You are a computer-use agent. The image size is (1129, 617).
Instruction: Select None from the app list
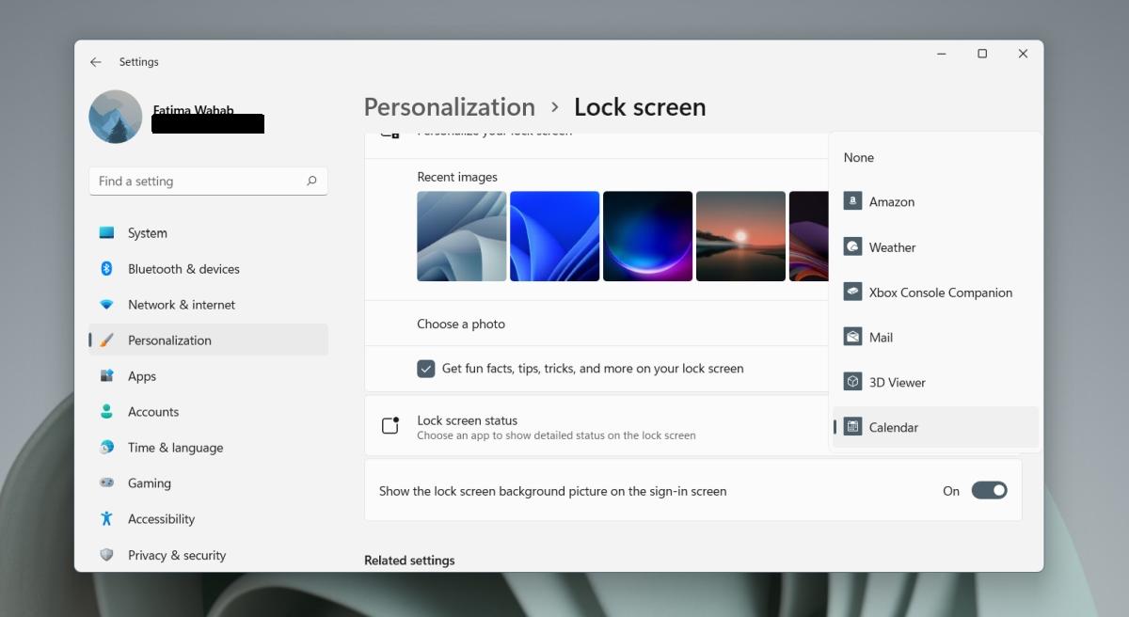[935, 157]
